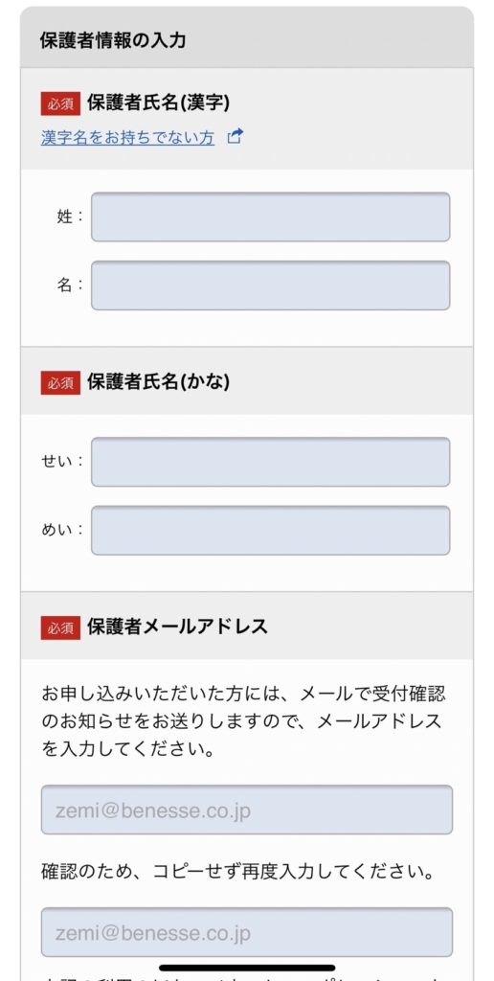Click the 姓: label text
494x981 pixels.
coord(70,217)
